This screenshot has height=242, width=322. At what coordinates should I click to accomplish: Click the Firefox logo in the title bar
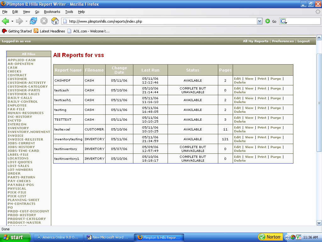tap(3, 4)
